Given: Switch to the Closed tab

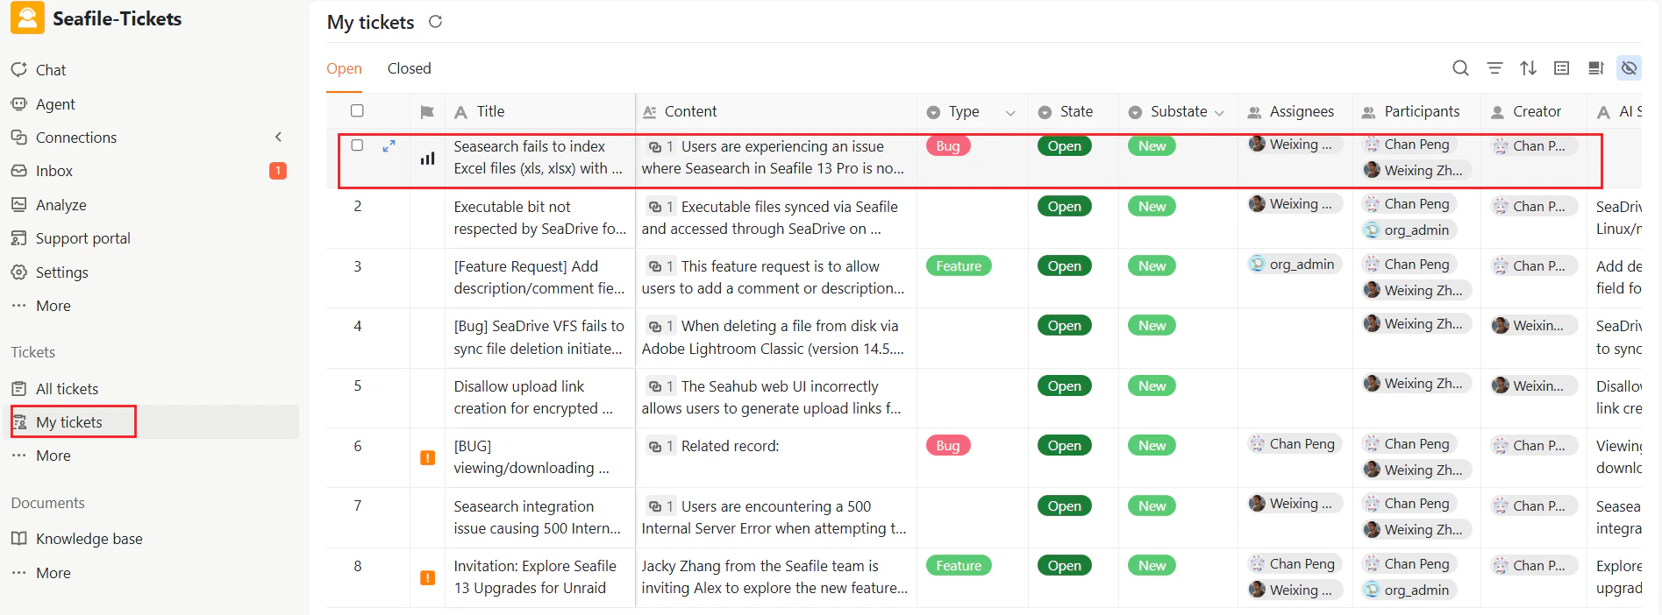Looking at the screenshot, I should pos(409,68).
